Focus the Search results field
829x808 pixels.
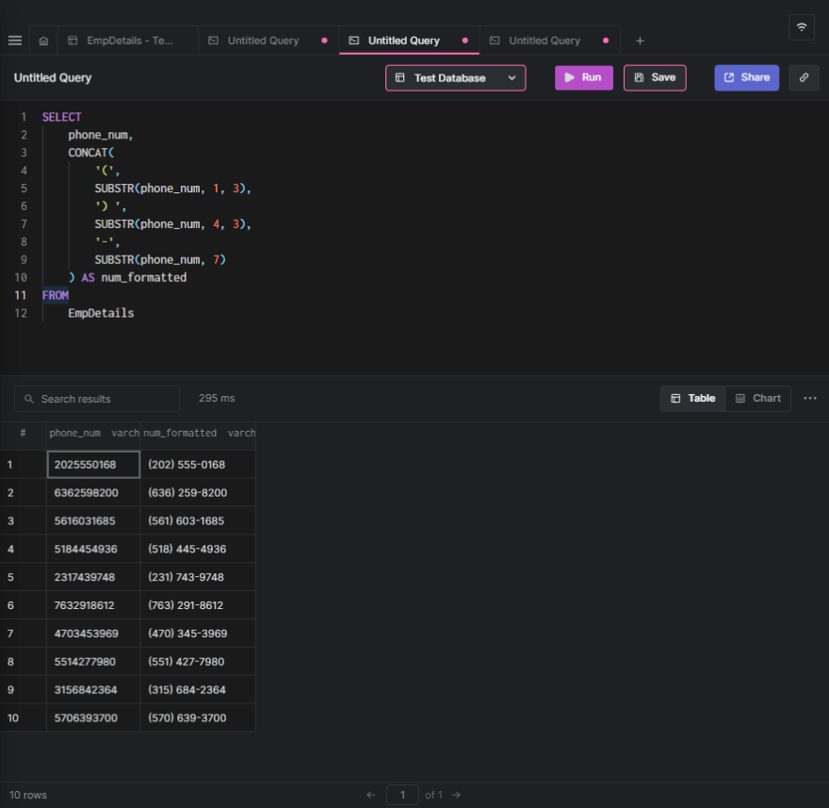click(x=97, y=399)
